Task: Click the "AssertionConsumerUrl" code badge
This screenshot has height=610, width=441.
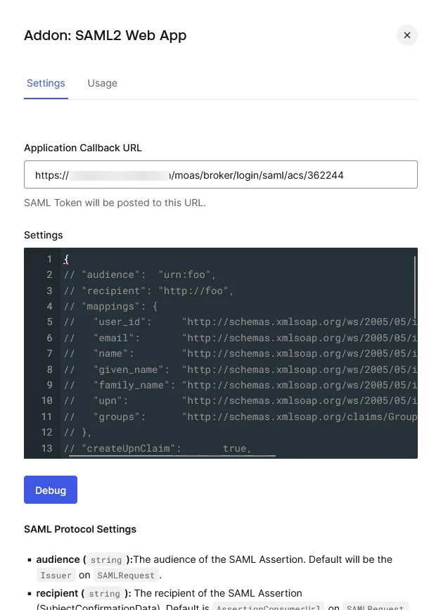Action: (268, 606)
